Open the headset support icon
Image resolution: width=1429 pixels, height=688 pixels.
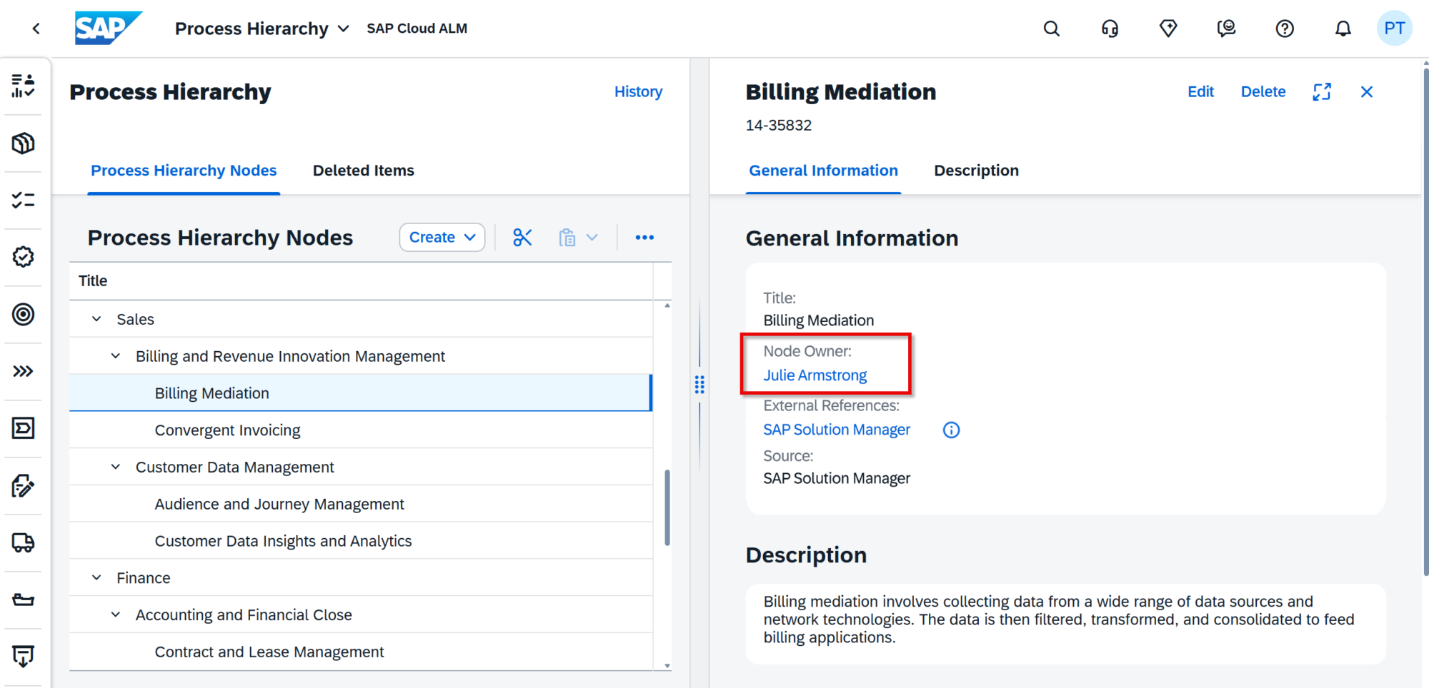tap(1110, 29)
